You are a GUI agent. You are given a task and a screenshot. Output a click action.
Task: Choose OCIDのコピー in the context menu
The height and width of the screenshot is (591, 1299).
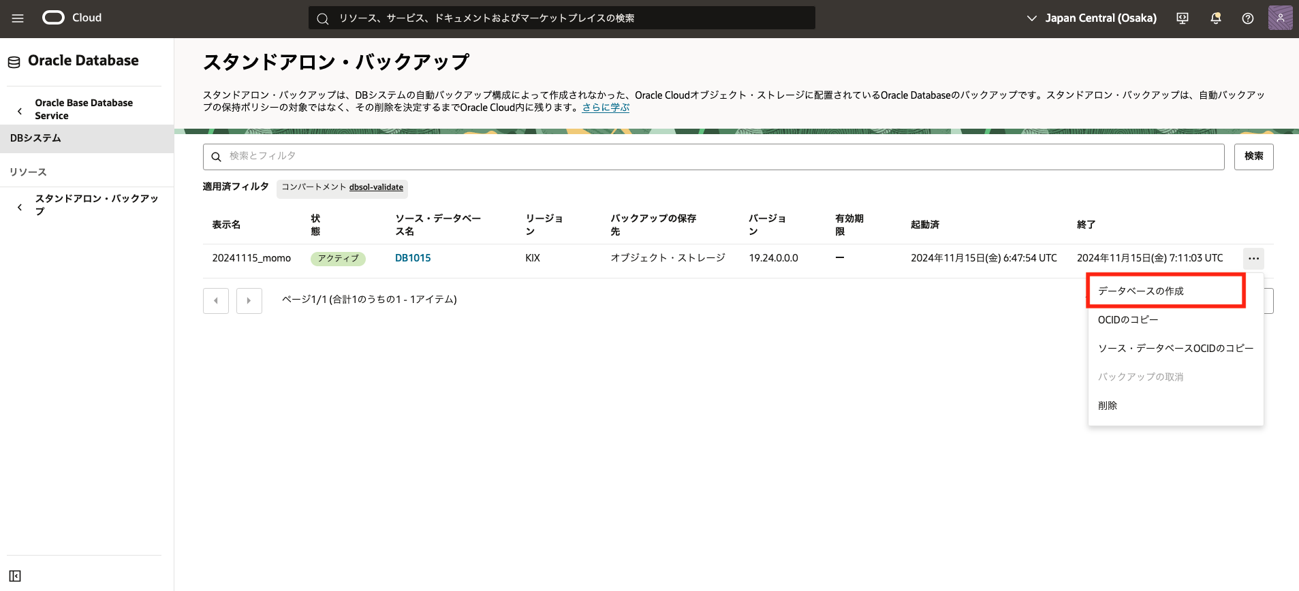(x=1127, y=320)
